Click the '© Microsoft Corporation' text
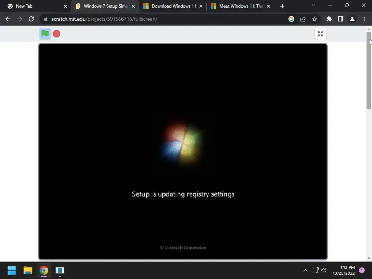This screenshot has width=372, height=279. tap(183, 248)
